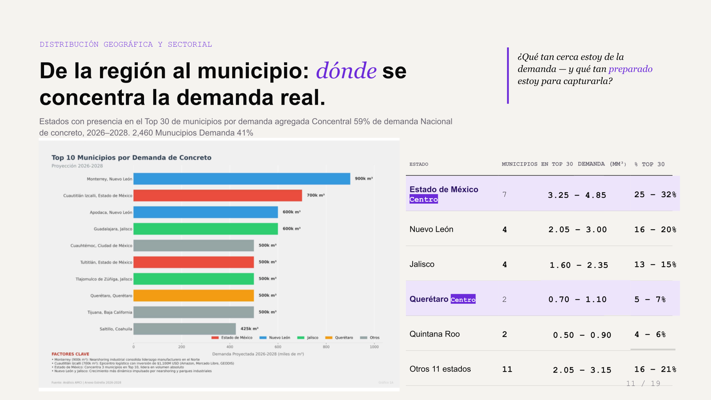
Task: Click the '% TOP 30' column header
Action: tap(650, 164)
